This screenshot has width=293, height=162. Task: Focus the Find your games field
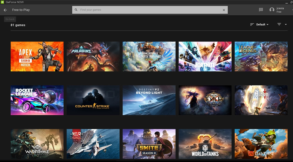tap(150, 10)
